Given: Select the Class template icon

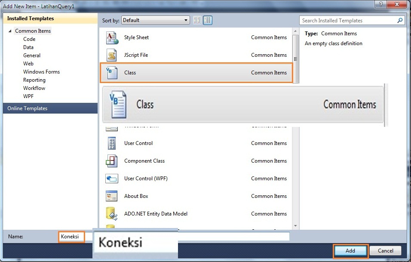Looking at the screenshot, I should pos(111,73).
